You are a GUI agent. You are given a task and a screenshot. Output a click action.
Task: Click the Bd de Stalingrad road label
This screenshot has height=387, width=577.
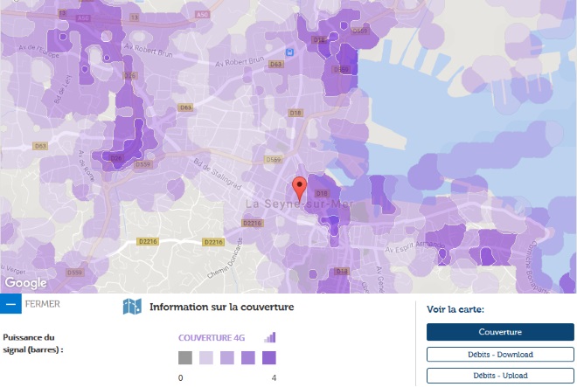click(218, 174)
